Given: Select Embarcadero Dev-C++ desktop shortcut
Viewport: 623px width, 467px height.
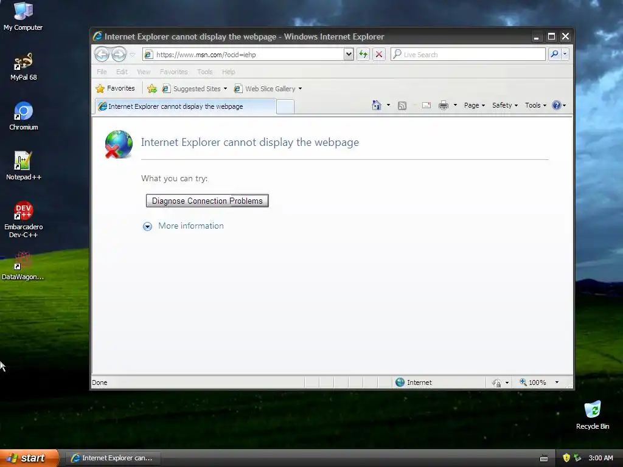Looking at the screenshot, I should (24, 220).
